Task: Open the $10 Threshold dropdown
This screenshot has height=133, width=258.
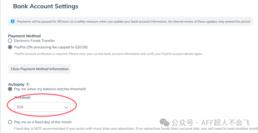Action: coord(42,107)
